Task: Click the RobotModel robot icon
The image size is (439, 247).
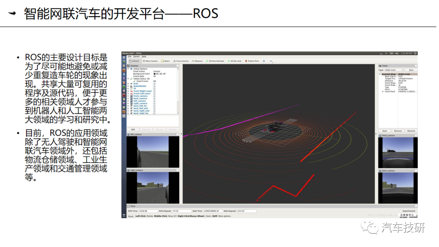Action: pos(131,86)
